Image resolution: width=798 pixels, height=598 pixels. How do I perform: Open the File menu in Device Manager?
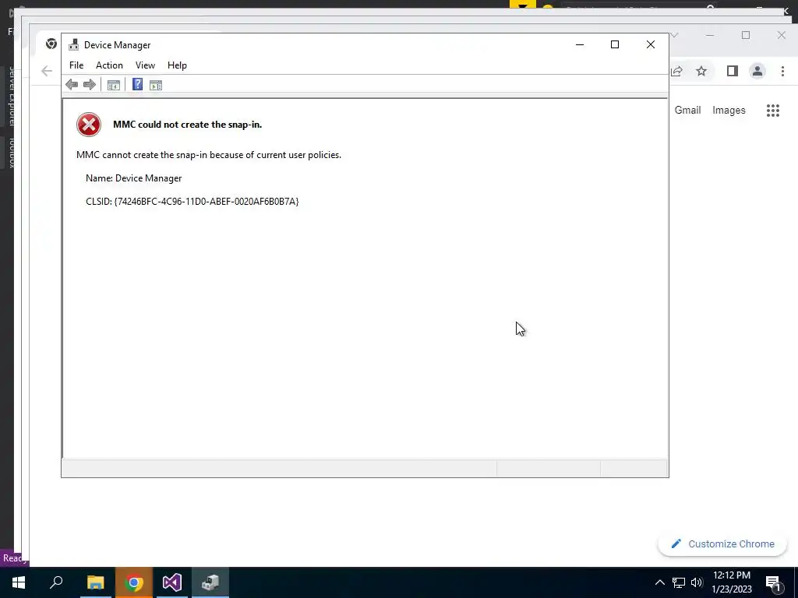(76, 65)
